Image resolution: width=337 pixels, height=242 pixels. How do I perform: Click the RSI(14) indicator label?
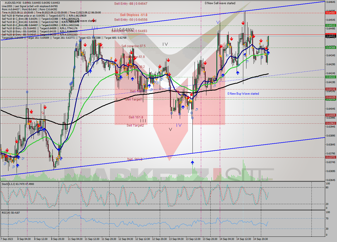(x=7, y=213)
